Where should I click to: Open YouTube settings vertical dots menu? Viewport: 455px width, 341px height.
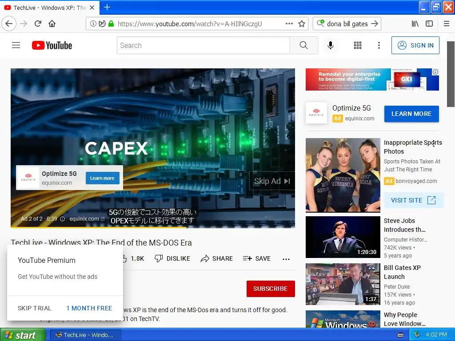(379, 45)
